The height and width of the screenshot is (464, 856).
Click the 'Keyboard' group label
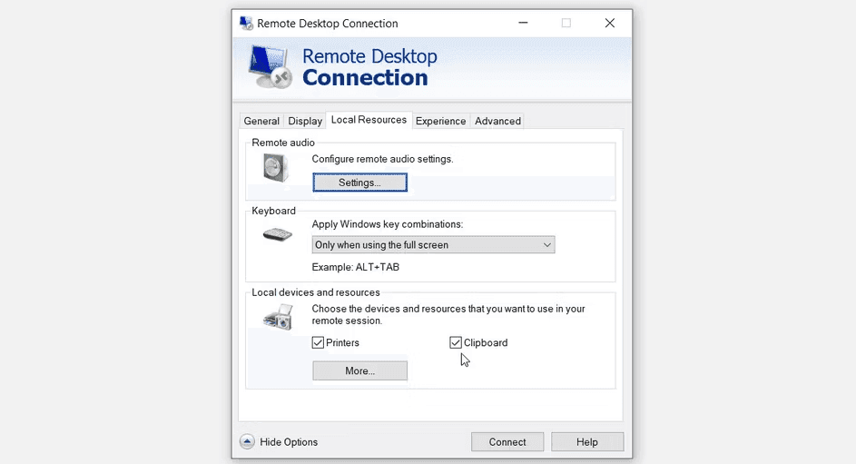tap(273, 211)
